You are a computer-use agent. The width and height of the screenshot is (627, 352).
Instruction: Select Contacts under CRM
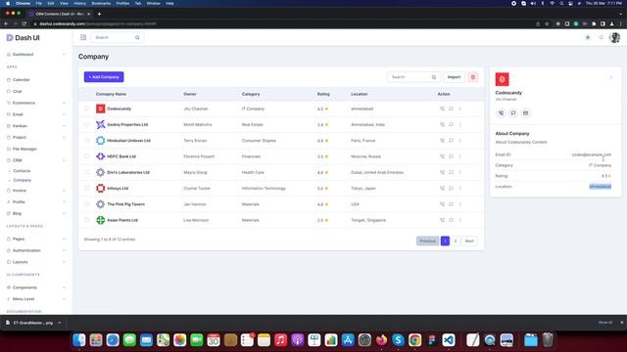pos(22,171)
